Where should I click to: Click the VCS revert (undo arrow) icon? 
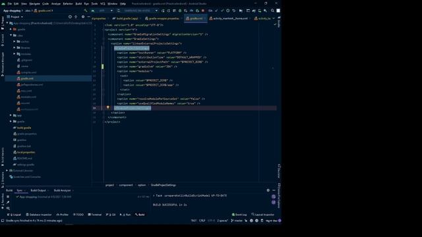(233, 11)
